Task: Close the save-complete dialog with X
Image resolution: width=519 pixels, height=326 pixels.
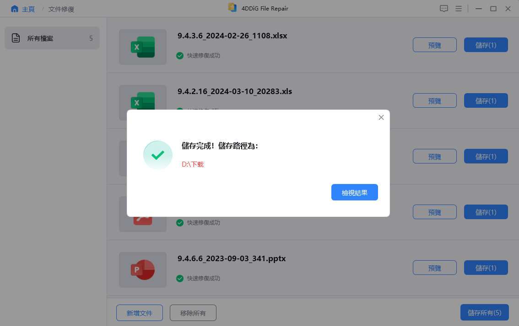Action: [381, 117]
